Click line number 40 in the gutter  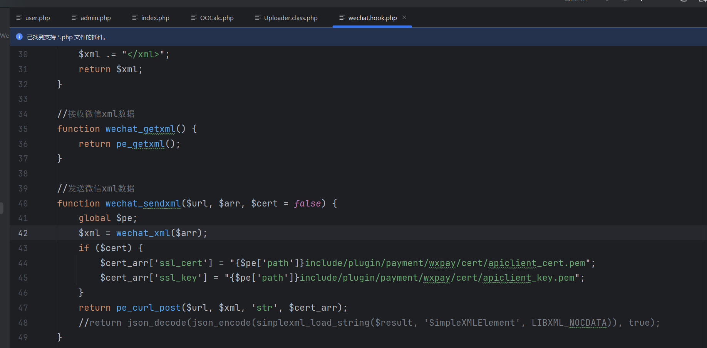(23, 204)
